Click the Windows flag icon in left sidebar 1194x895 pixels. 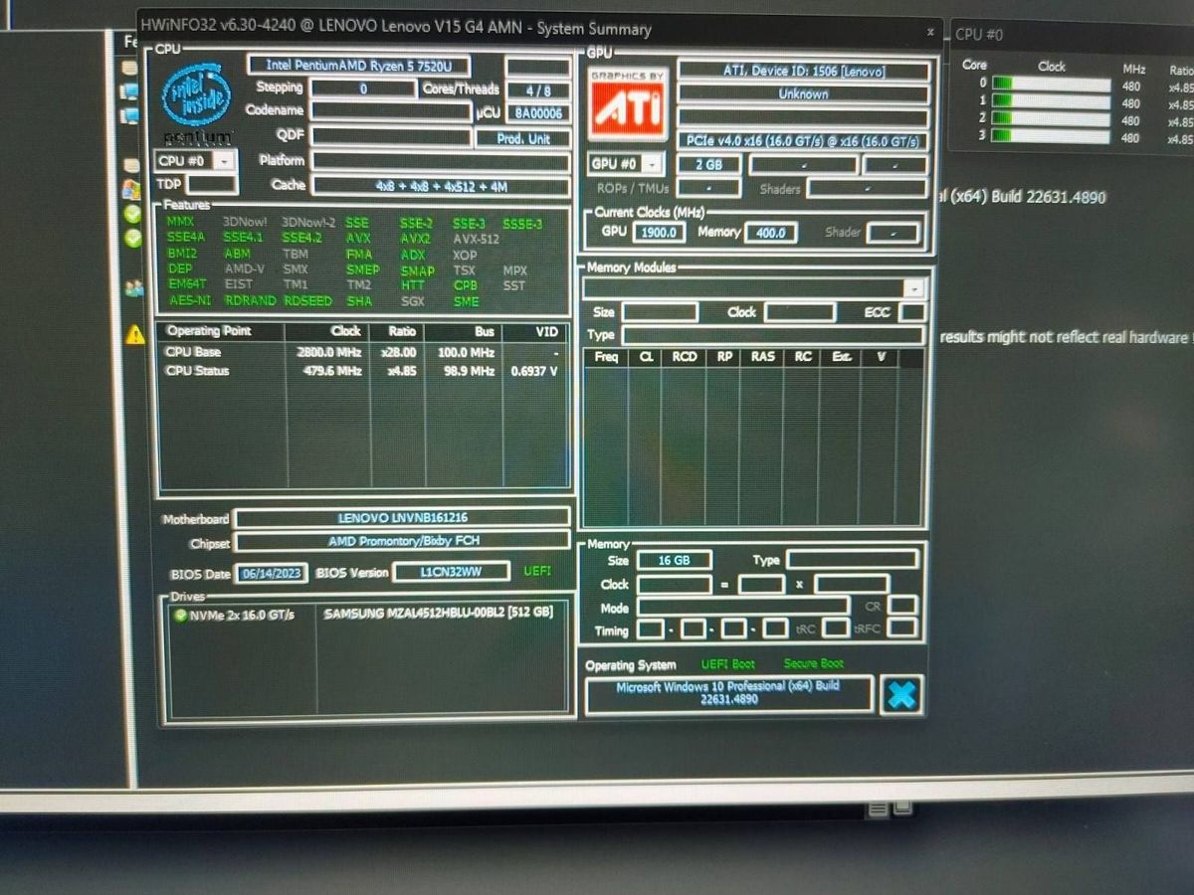point(130,189)
